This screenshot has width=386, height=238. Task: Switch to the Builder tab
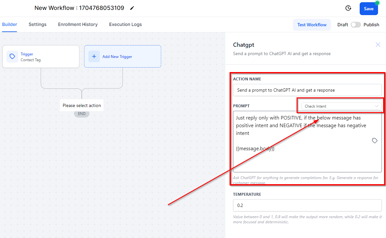[x=10, y=24]
